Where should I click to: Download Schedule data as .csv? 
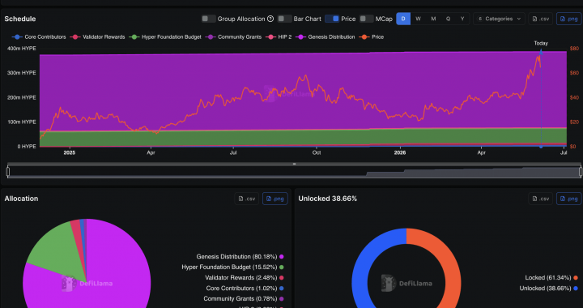pos(541,19)
